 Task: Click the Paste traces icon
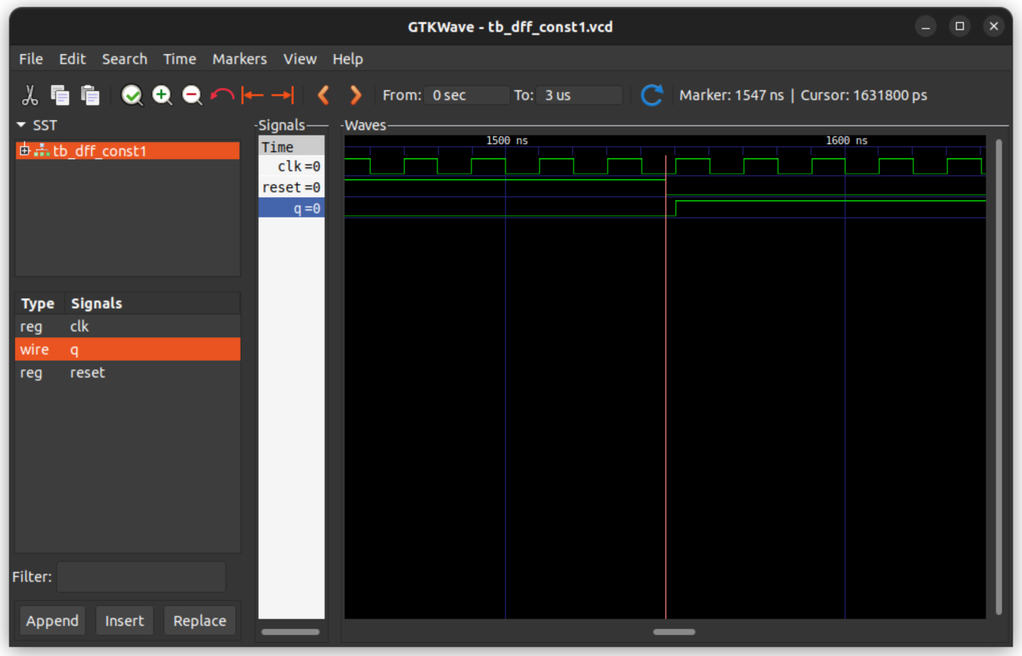point(90,95)
